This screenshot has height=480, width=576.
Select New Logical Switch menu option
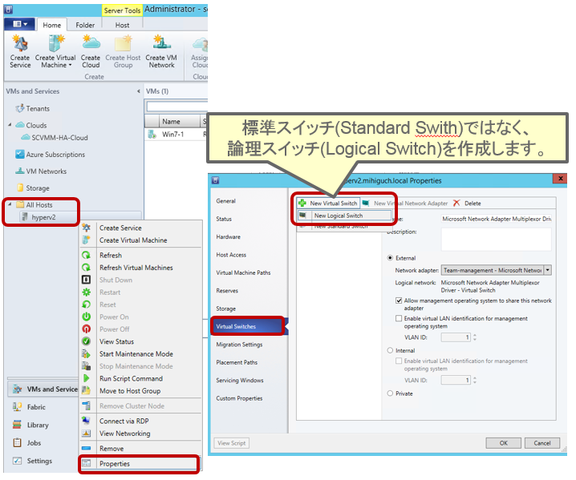point(344,216)
